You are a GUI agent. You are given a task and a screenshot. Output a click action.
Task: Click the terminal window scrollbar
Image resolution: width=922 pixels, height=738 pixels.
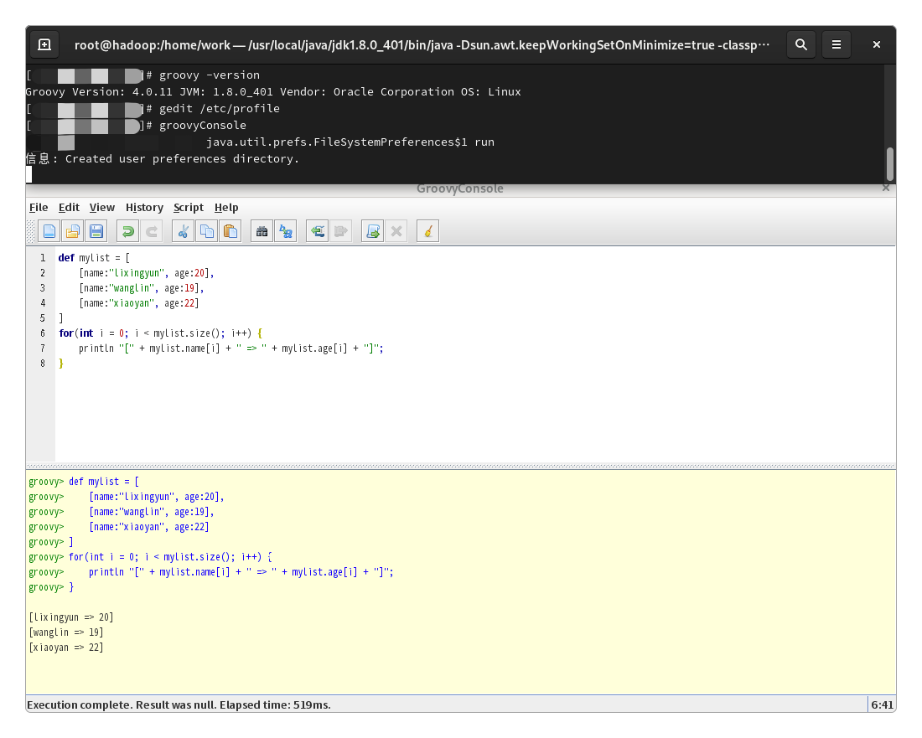[x=889, y=164]
